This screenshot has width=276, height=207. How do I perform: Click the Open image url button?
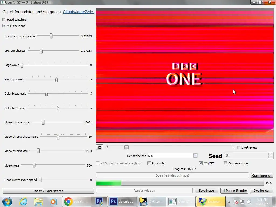pos(262,175)
